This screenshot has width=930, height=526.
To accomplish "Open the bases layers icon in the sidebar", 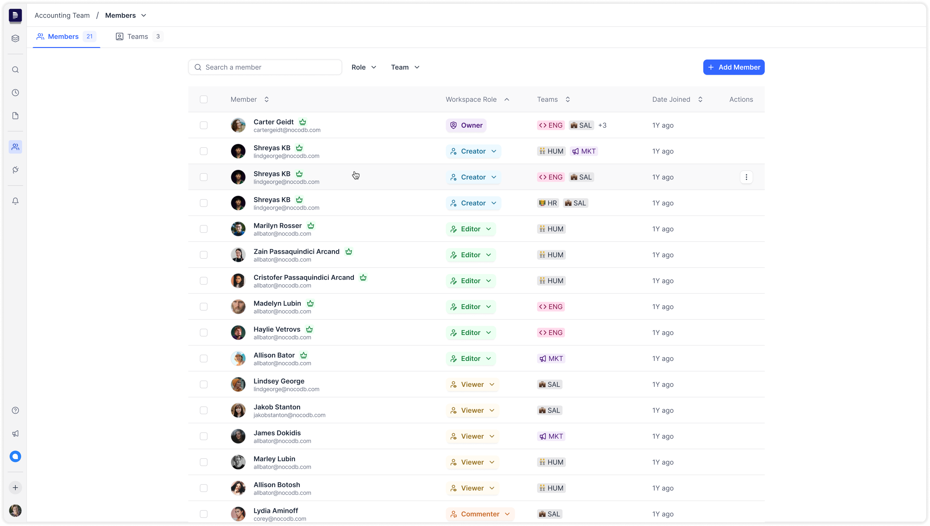I will coord(15,39).
